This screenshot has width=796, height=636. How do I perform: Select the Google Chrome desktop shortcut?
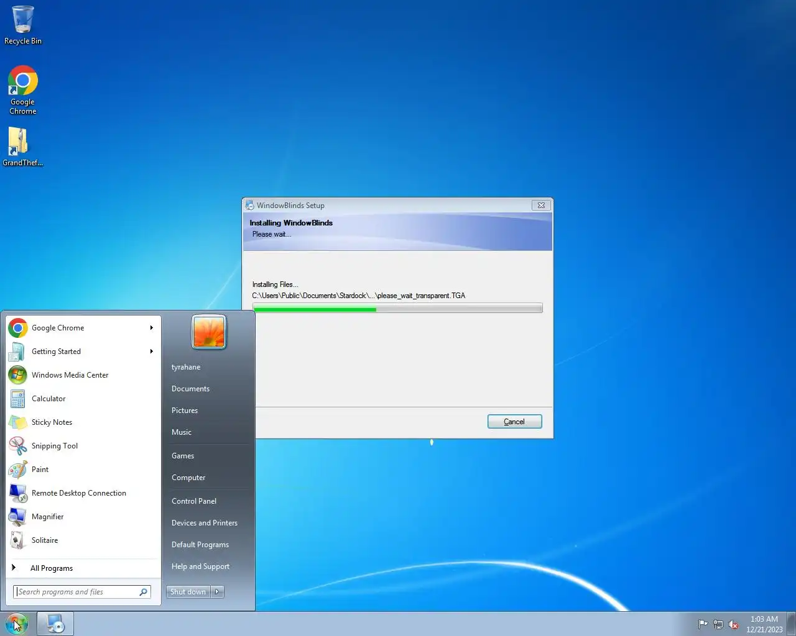click(x=23, y=90)
